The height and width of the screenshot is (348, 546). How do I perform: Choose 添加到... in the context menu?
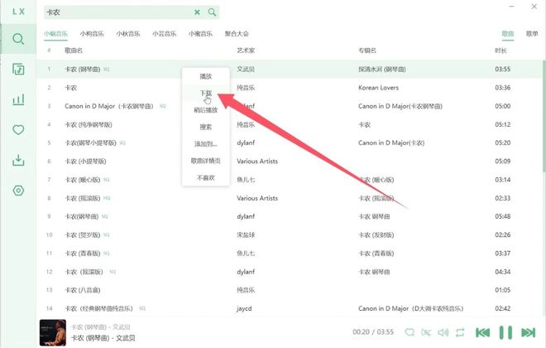point(206,143)
